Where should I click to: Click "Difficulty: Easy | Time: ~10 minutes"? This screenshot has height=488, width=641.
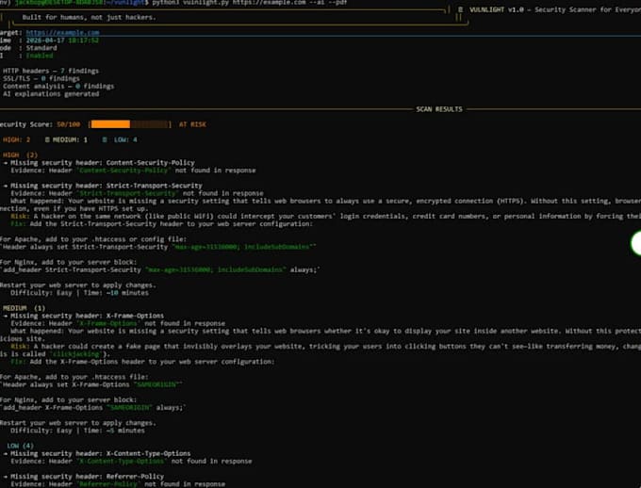[x=80, y=293]
